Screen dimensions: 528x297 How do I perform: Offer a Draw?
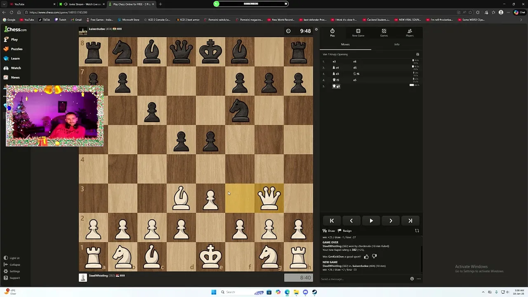pyautogui.click(x=329, y=231)
